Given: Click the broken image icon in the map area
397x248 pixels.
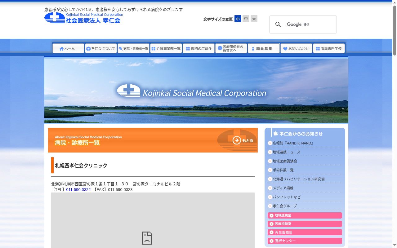Looking at the screenshot, I should [x=147, y=238].
